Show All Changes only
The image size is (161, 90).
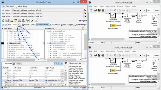tap(55, 25)
